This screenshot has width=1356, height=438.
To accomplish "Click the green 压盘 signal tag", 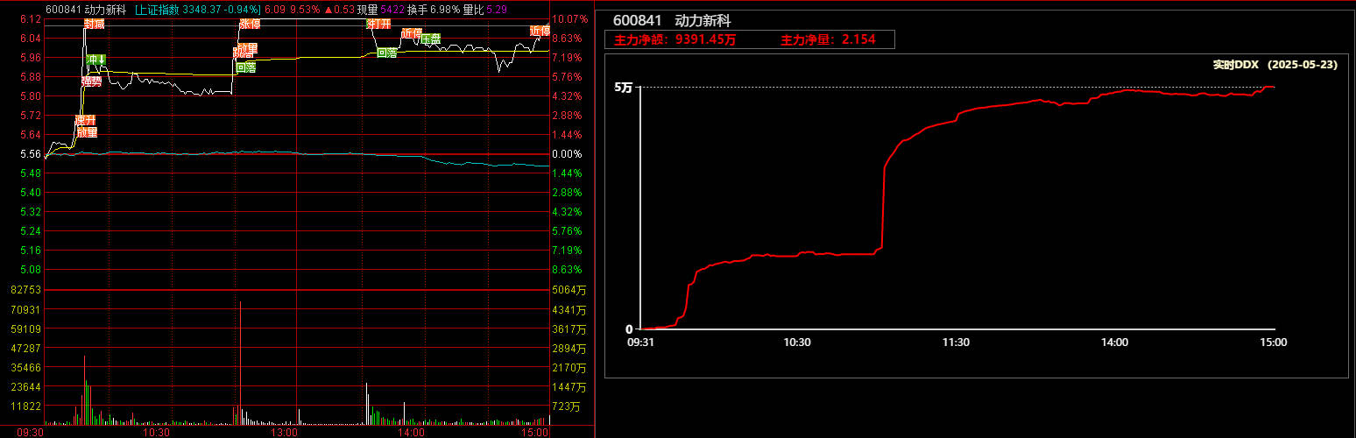I will tap(430, 39).
